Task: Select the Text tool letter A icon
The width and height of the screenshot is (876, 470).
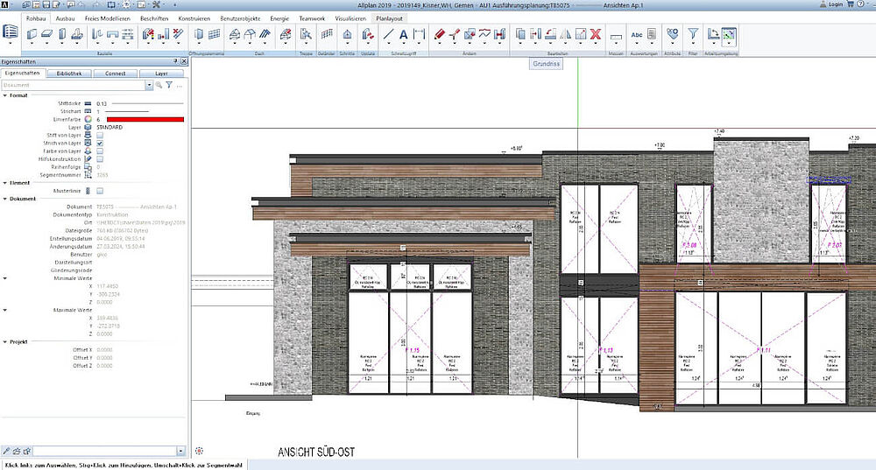Action: [403, 35]
